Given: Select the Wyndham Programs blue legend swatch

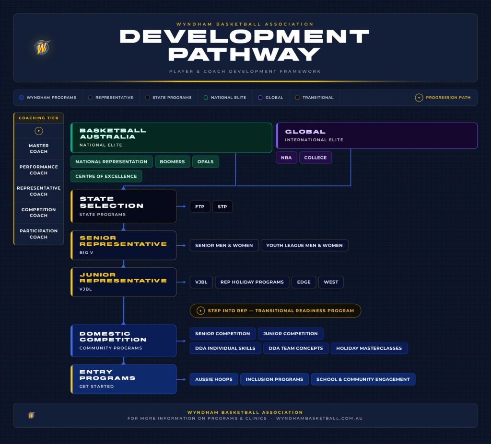Looking at the screenshot, I should pos(22,98).
